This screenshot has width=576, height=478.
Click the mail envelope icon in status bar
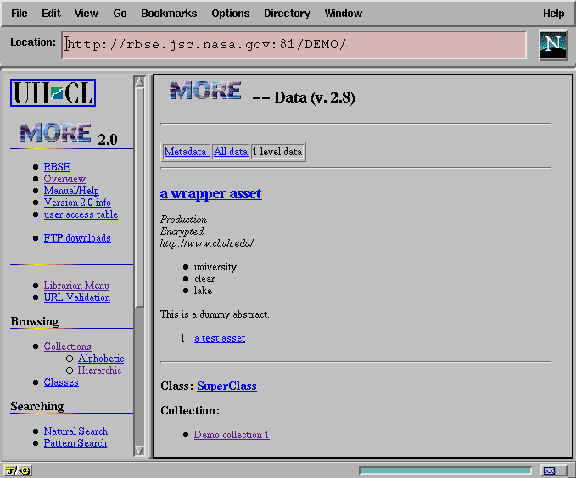tap(550, 470)
